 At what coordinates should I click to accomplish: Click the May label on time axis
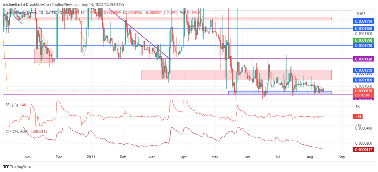point(215,157)
